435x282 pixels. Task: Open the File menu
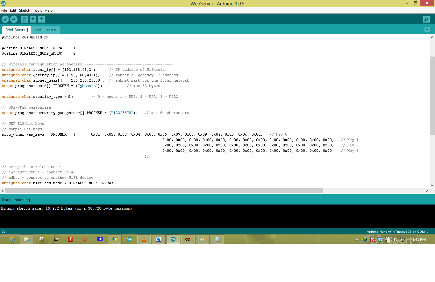click(4, 10)
